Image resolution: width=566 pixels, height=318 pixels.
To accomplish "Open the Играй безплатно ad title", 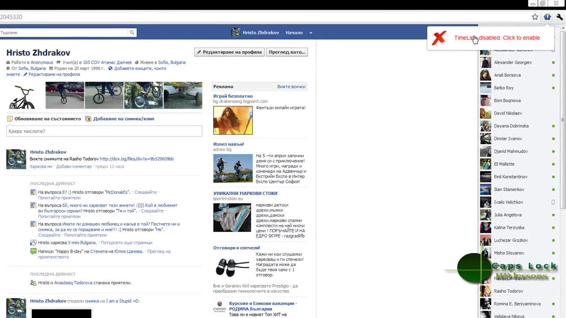I will (233, 96).
